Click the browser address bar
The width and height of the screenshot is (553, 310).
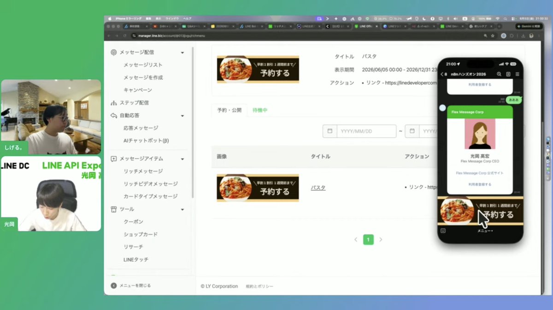pos(304,35)
